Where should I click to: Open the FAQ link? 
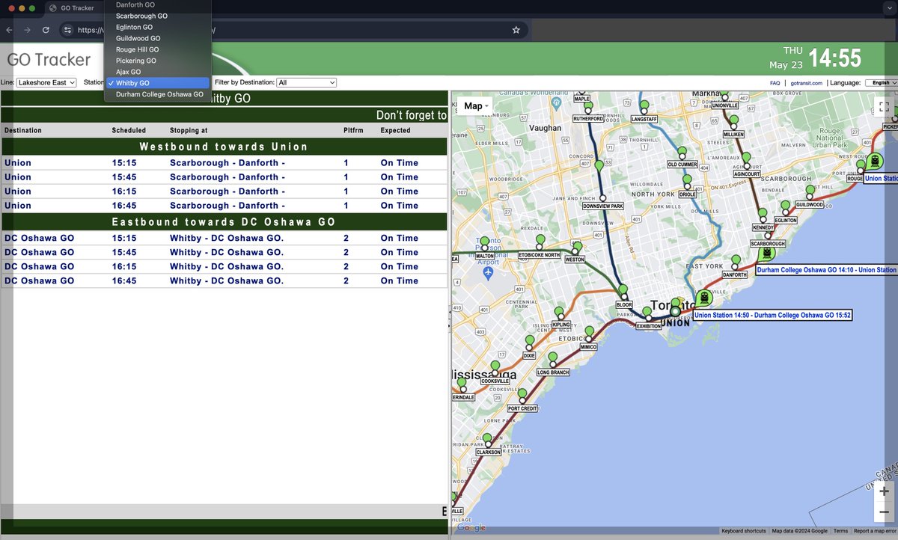(x=775, y=83)
